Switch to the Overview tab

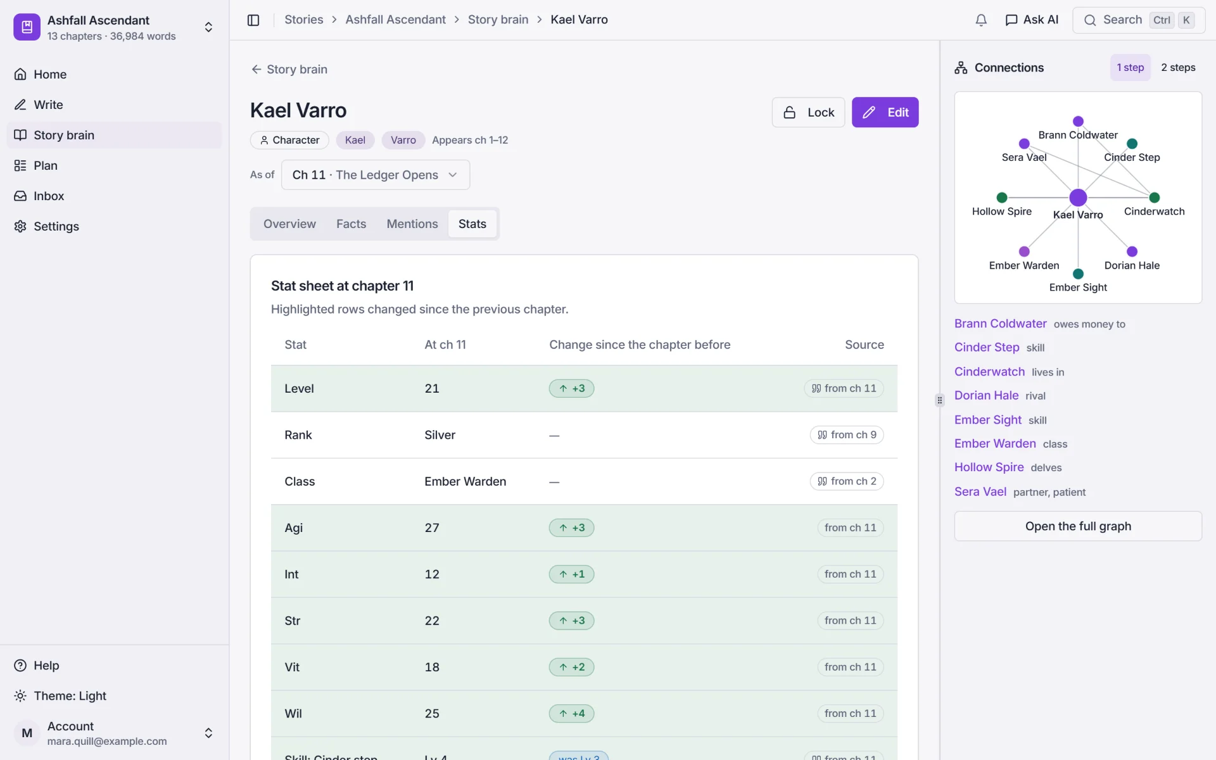tap(289, 224)
